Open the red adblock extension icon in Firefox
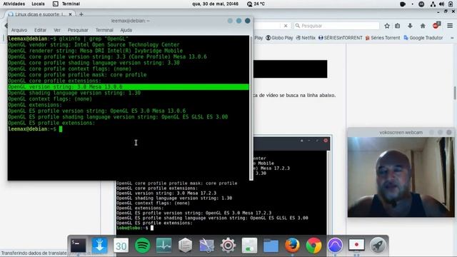Image resolution: width=457 pixels, height=257 pixels. pyautogui.click(x=436, y=26)
